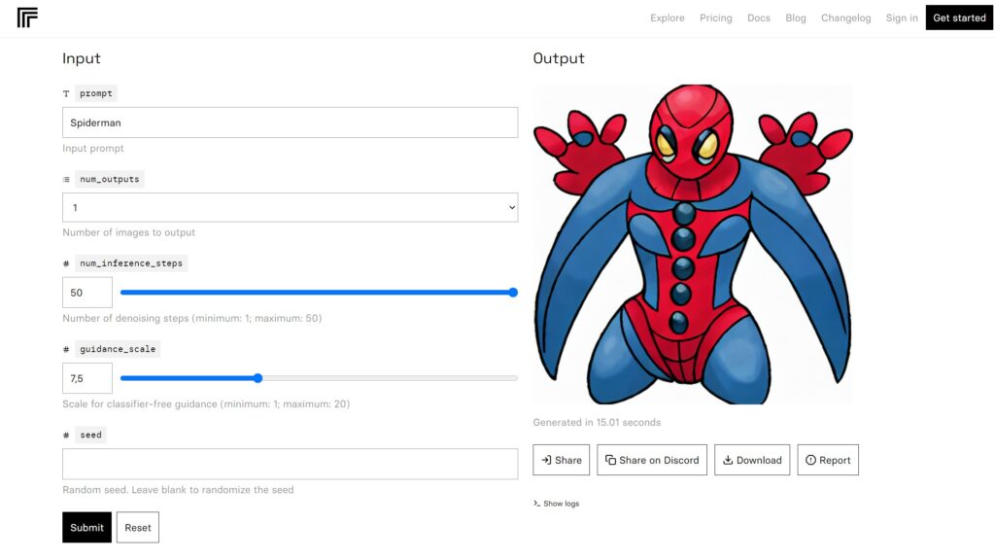Click 'Random seed. Leave blank' help text
995x559 pixels.
pos(178,490)
